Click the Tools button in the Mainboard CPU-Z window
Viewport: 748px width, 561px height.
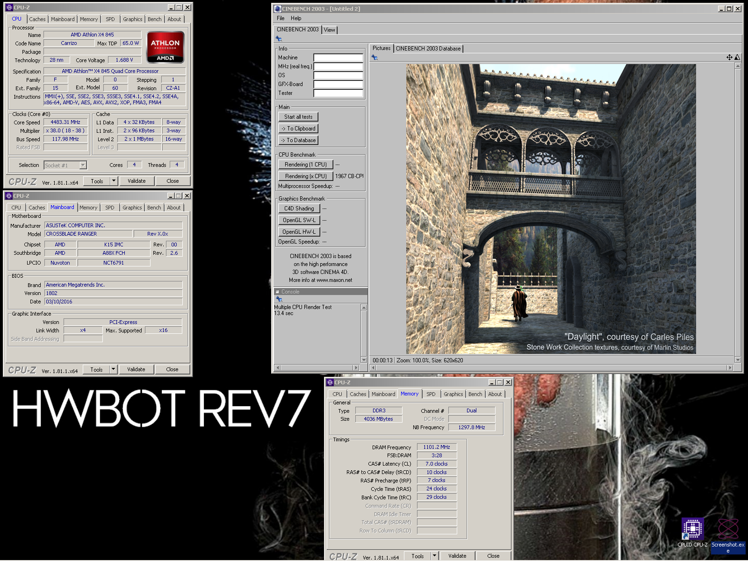point(97,369)
